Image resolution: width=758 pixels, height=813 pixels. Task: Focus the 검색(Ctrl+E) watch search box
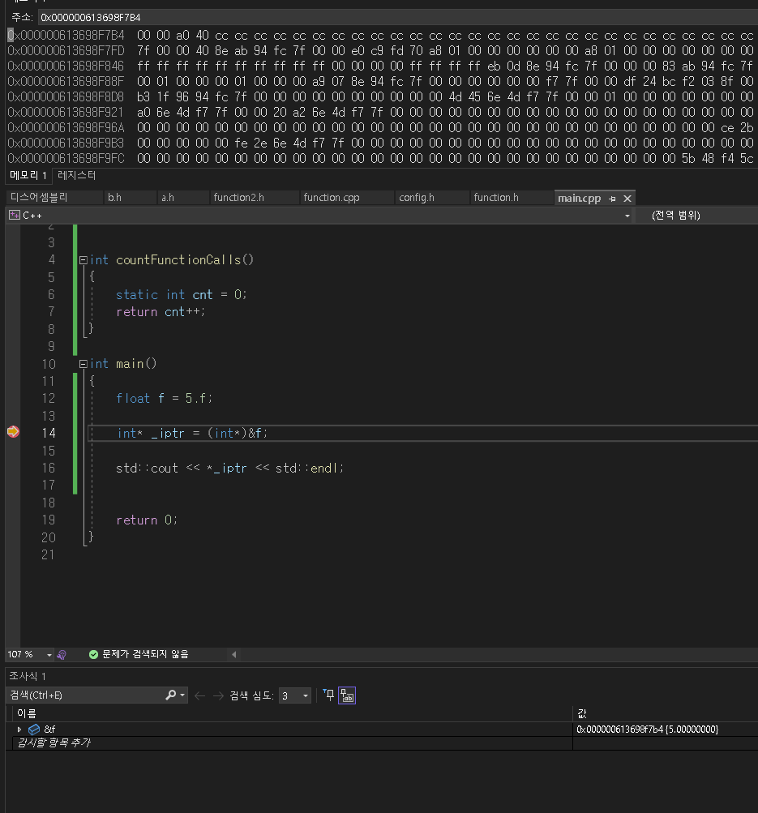[x=86, y=695]
